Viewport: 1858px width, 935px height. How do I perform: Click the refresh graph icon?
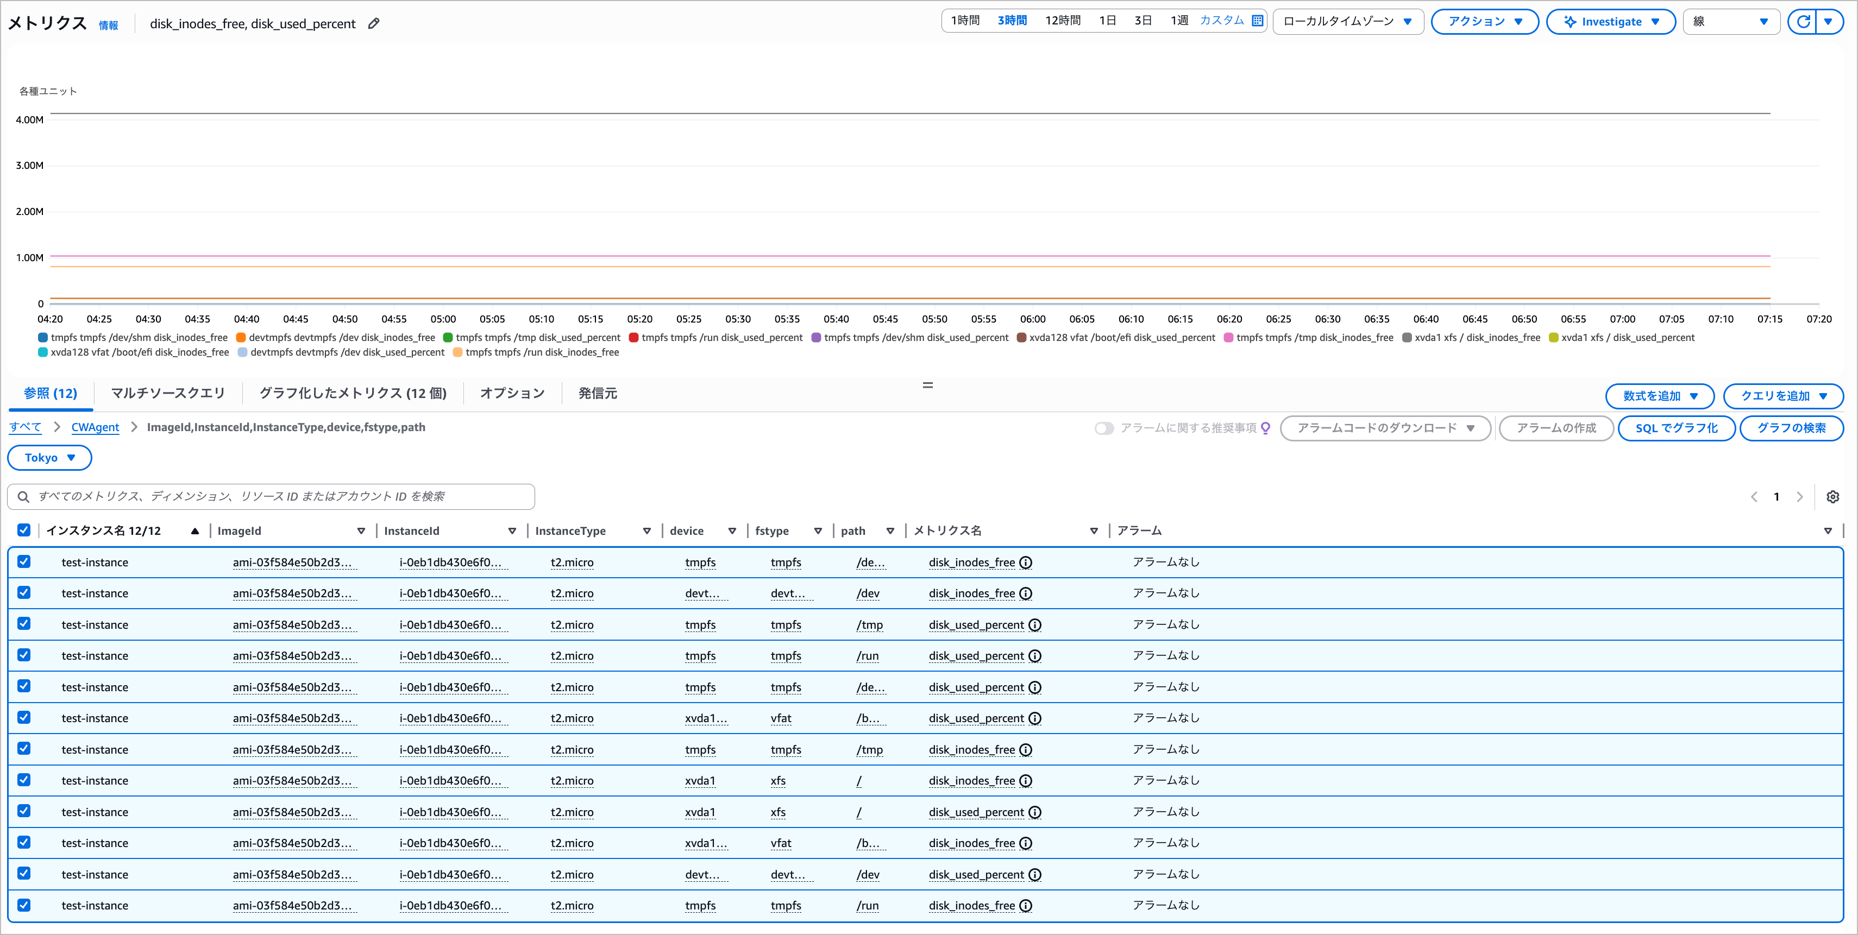coord(1803,22)
